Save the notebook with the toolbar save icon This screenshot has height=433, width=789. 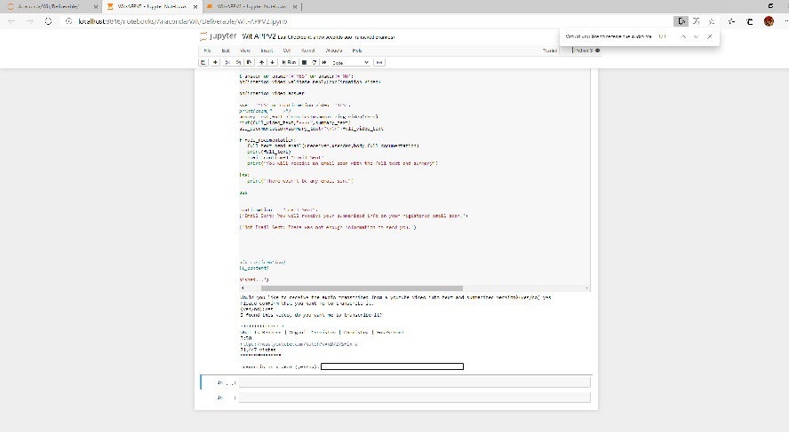(x=203, y=62)
